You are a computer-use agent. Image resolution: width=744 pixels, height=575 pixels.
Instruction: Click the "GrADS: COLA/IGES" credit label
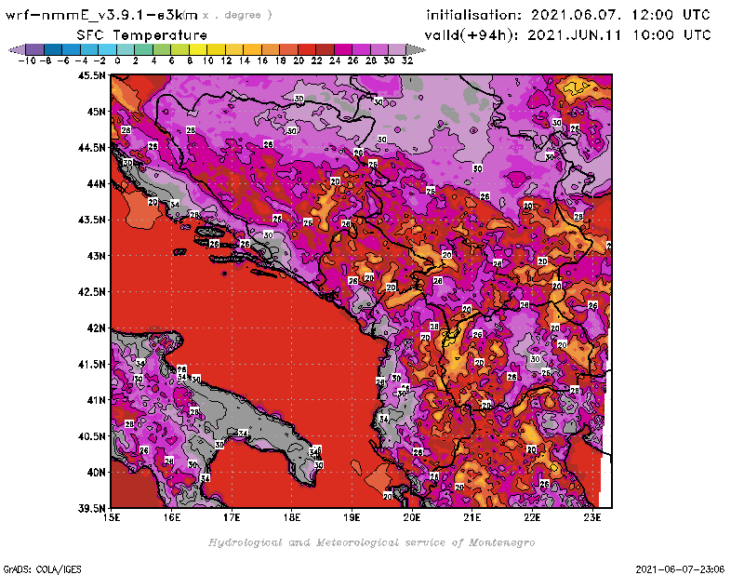33,567
